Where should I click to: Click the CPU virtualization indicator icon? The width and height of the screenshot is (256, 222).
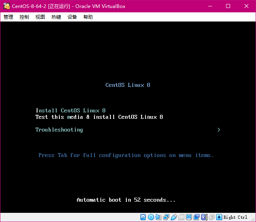click(x=204, y=217)
